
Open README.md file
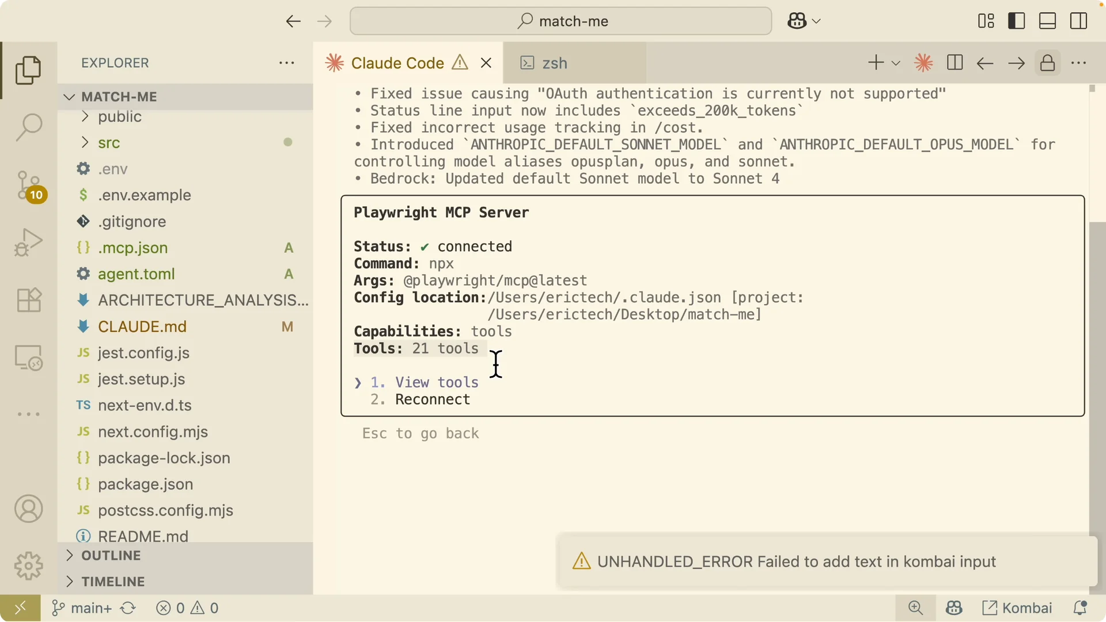[x=185, y=536]
